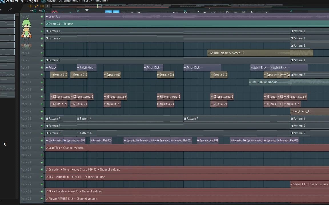Select the pattern clip focus icon
329x205 pixels.
click(42, 6)
